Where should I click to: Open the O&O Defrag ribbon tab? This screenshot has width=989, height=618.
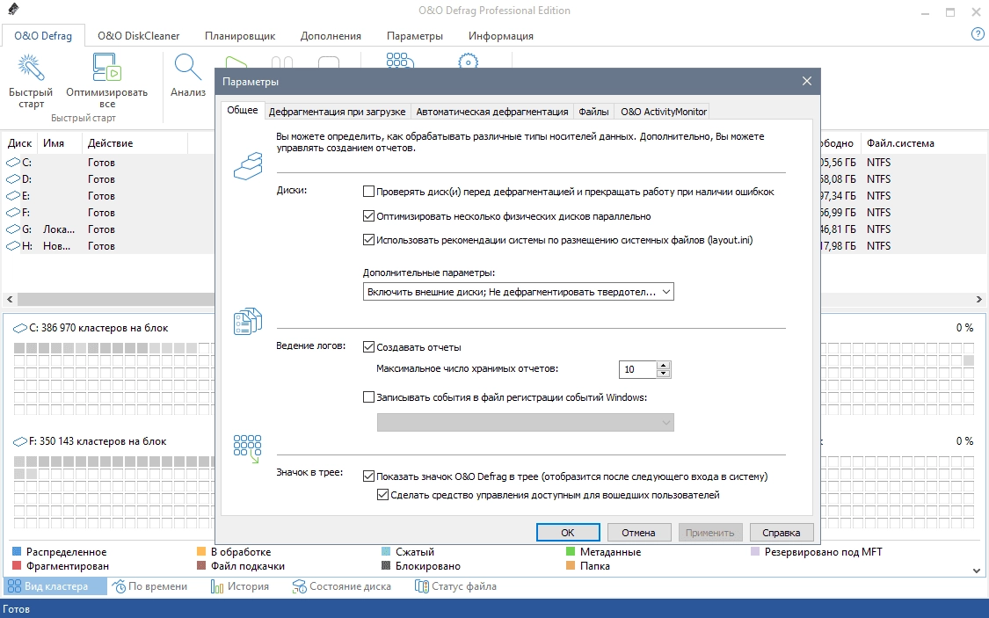43,36
